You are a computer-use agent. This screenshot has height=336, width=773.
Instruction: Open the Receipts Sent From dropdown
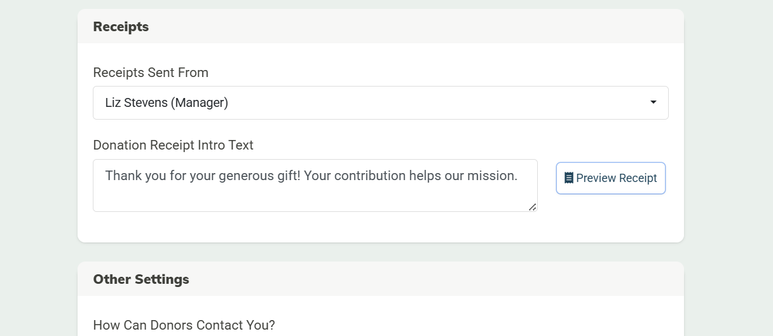pos(380,102)
